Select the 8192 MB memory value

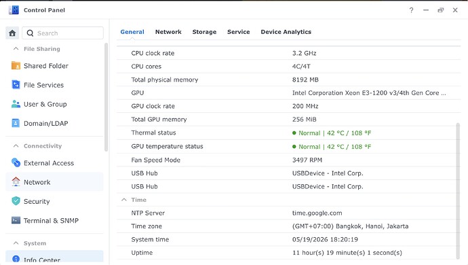coord(305,79)
